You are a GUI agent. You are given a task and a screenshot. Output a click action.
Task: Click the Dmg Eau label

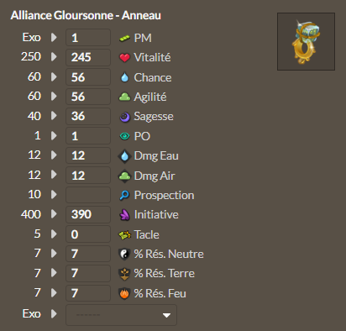click(x=156, y=156)
